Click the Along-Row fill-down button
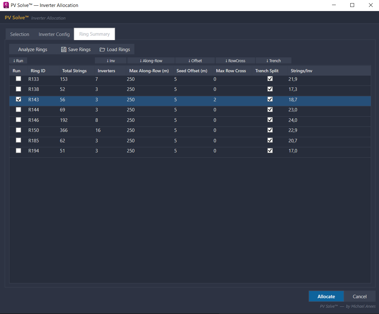This screenshot has width=379, height=314. point(151,61)
